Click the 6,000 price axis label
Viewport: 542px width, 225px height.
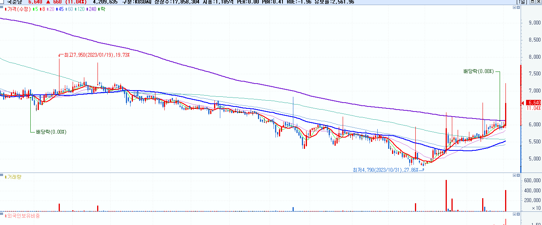(x=535, y=125)
